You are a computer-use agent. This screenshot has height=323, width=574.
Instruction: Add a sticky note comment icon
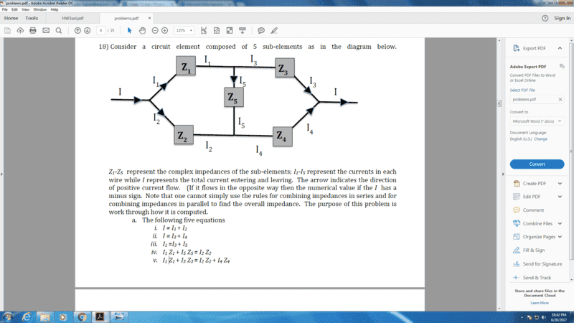(x=261, y=30)
